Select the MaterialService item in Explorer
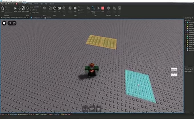Screen dimensions: 194x119 [x=190, y=28]
